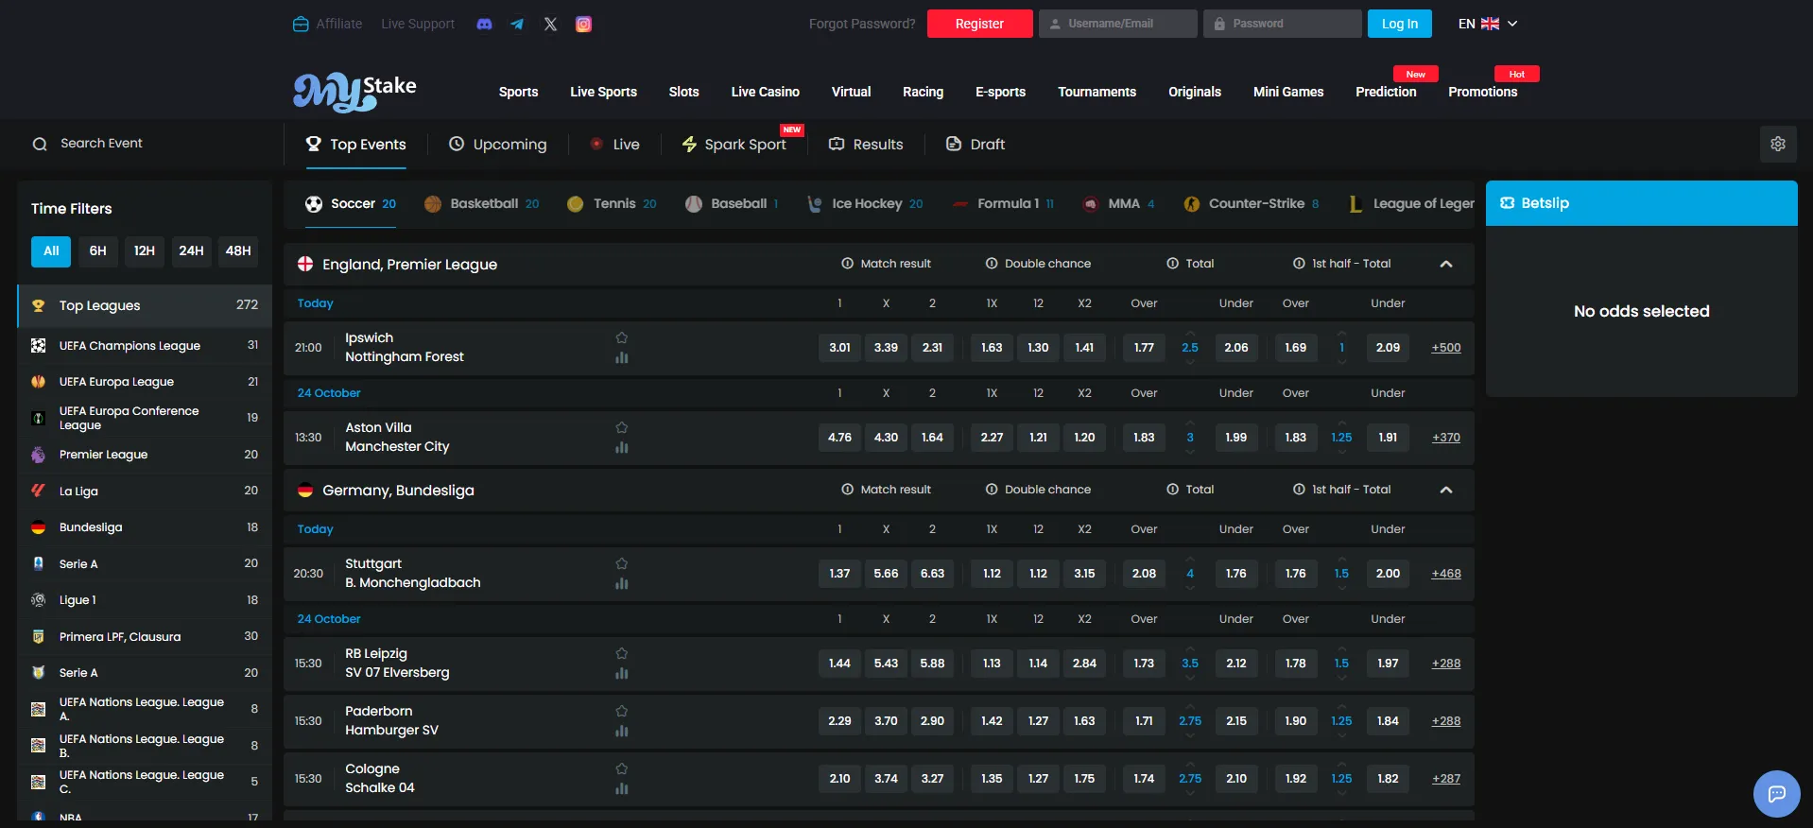Open statistics for Cologne vs Schalke 04
Image resolution: width=1813 pixels, height=828 pixels.
[621, 788]
